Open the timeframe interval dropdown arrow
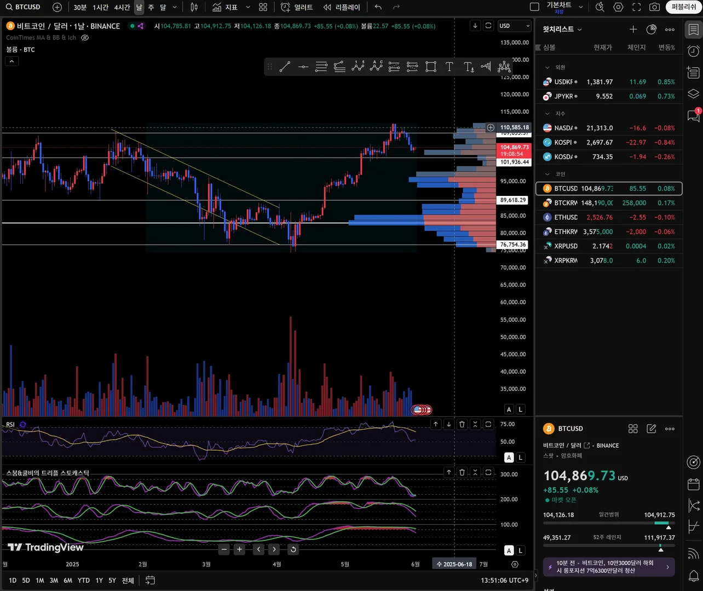 (x=175, y=7)
